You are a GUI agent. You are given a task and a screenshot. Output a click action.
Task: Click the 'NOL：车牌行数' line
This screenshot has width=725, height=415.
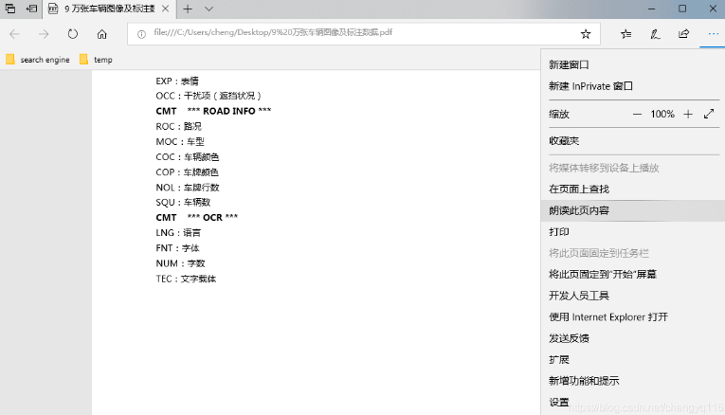(188, 188)
